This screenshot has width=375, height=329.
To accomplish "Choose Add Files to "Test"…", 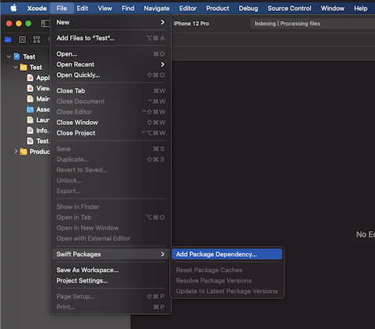I will click(x=111, y=38).
